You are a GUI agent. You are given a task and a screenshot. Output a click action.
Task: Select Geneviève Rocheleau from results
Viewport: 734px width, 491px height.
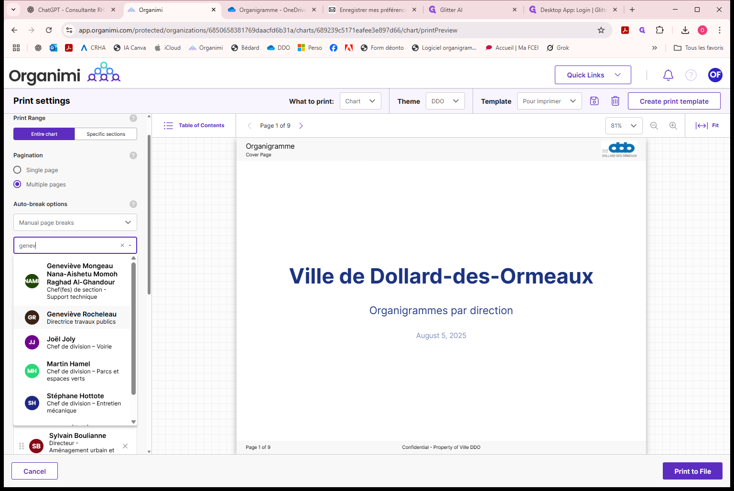coord(72,317)
